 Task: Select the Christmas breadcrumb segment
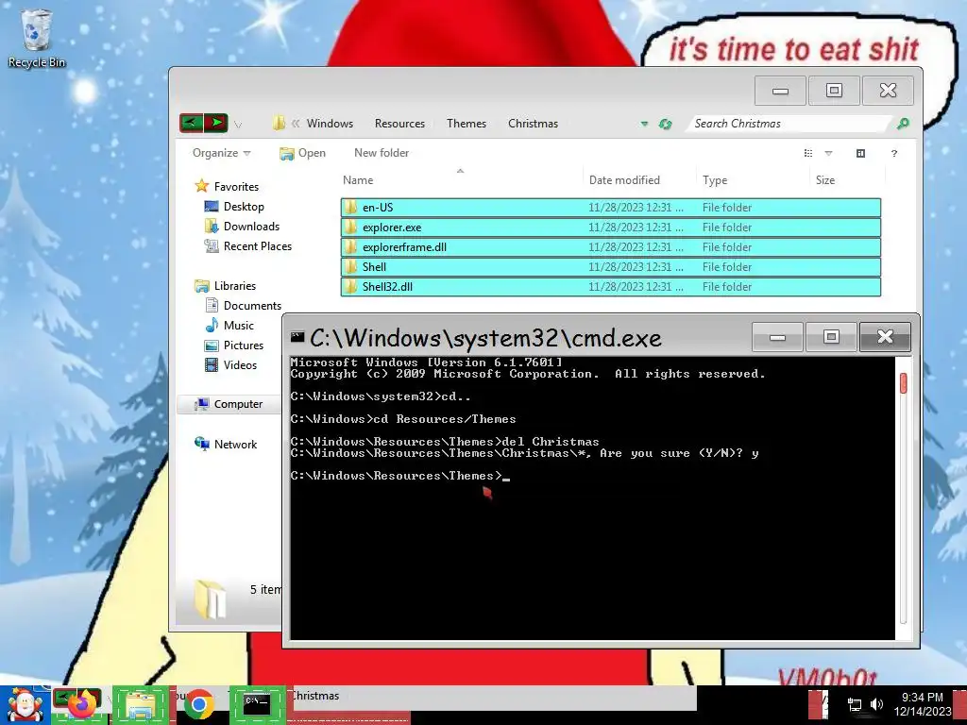coord(533,124)
